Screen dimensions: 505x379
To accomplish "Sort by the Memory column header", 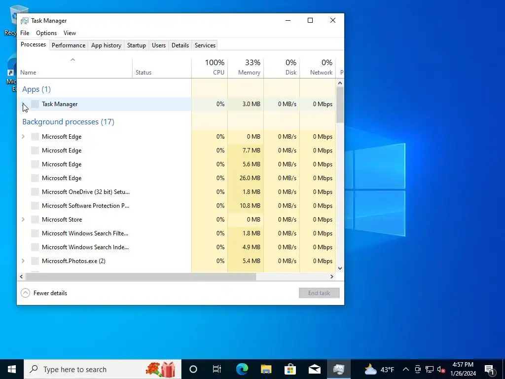I will click(x=246, y=68).
